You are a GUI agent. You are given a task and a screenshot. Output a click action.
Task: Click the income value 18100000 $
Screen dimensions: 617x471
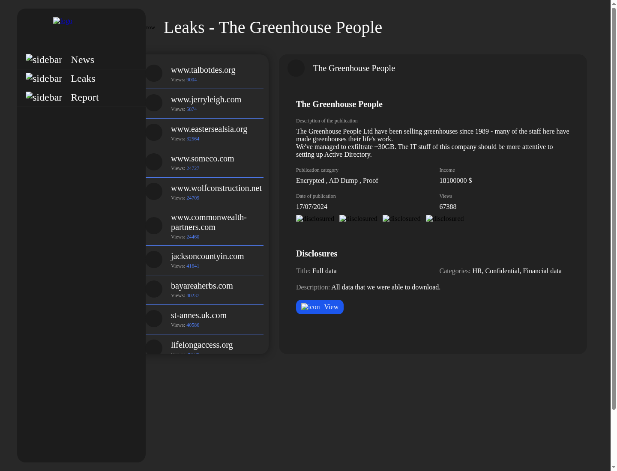[x=455, y=181]
